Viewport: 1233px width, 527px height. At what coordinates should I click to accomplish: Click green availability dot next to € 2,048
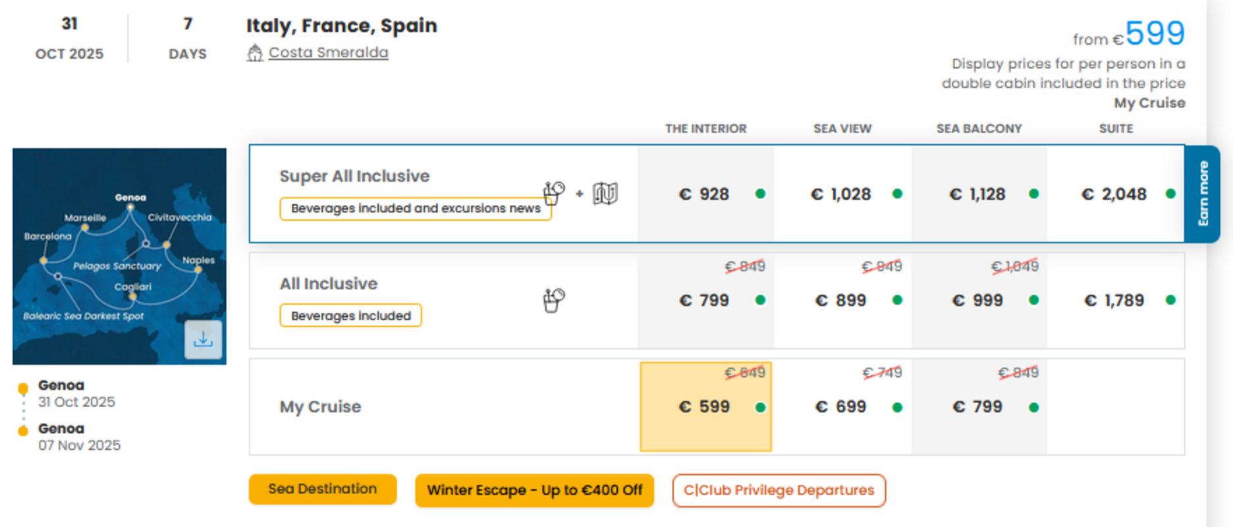[x=1170, y=194]
